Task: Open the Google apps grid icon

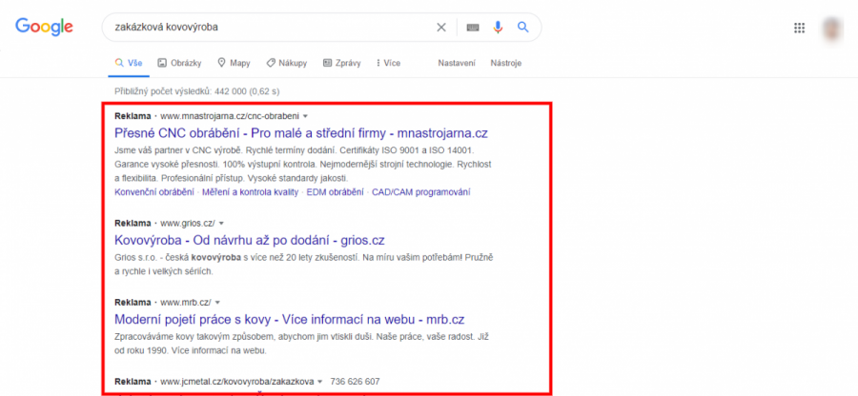Action: [x=800, y=28]
